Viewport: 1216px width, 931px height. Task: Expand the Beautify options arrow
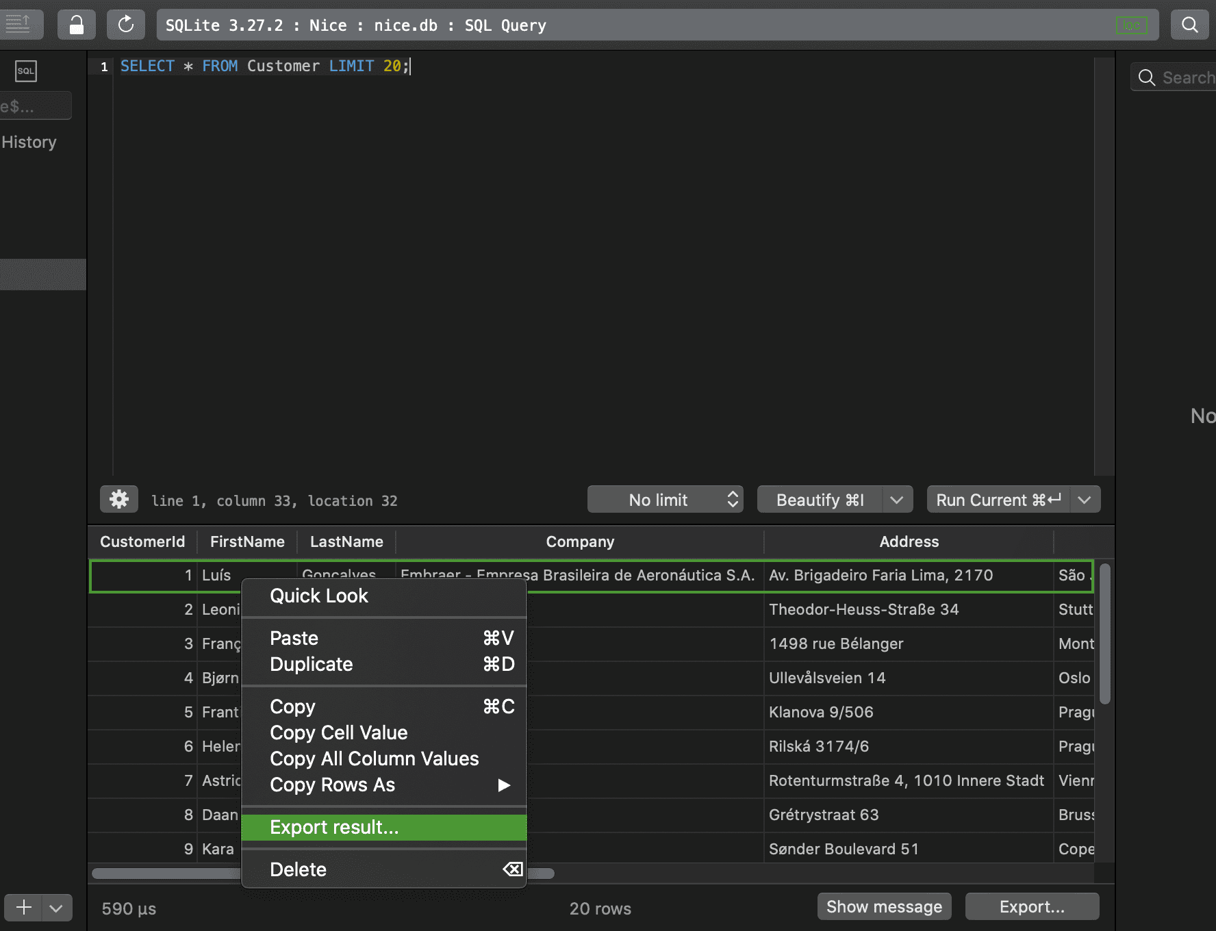[897, 500]
